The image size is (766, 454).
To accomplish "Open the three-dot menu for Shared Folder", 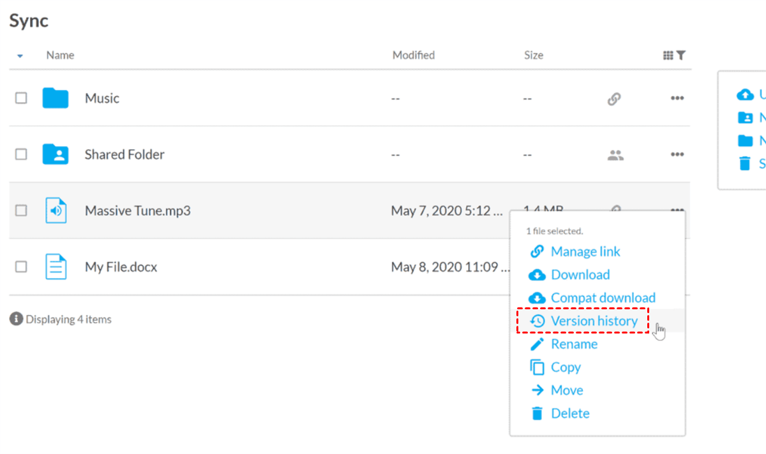I will 677,155.
